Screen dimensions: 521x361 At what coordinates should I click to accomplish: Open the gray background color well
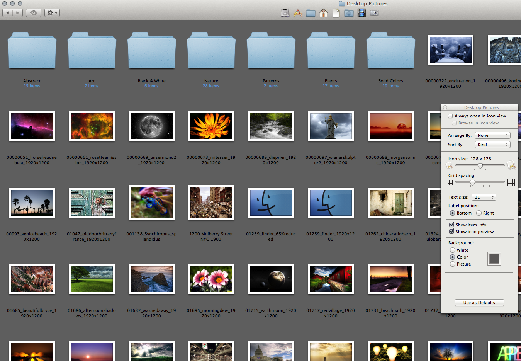494,259
